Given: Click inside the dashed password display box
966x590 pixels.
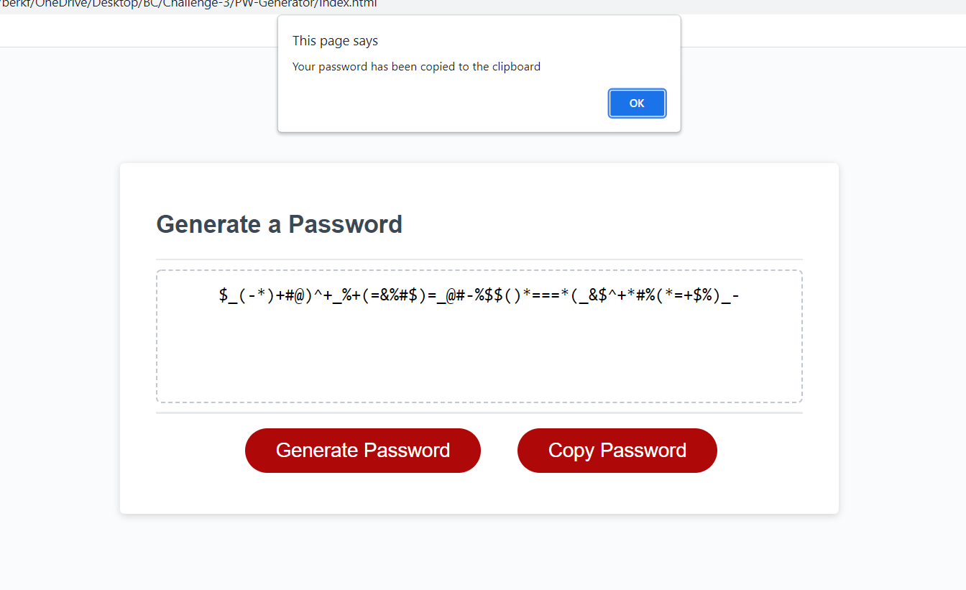Looking at the screenshot, I should click(479, 352).
